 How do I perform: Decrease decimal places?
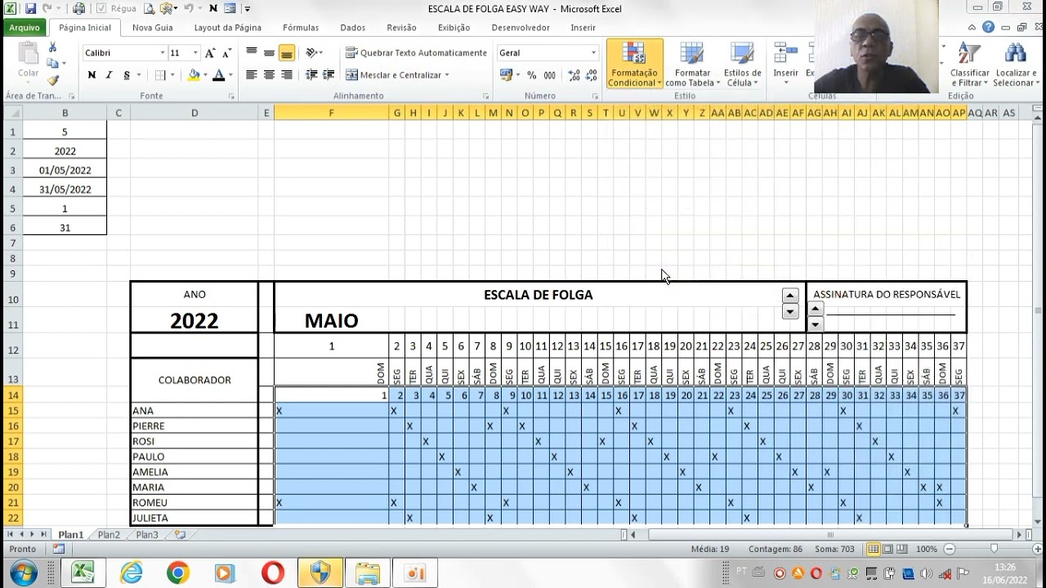tap(592, 75)
